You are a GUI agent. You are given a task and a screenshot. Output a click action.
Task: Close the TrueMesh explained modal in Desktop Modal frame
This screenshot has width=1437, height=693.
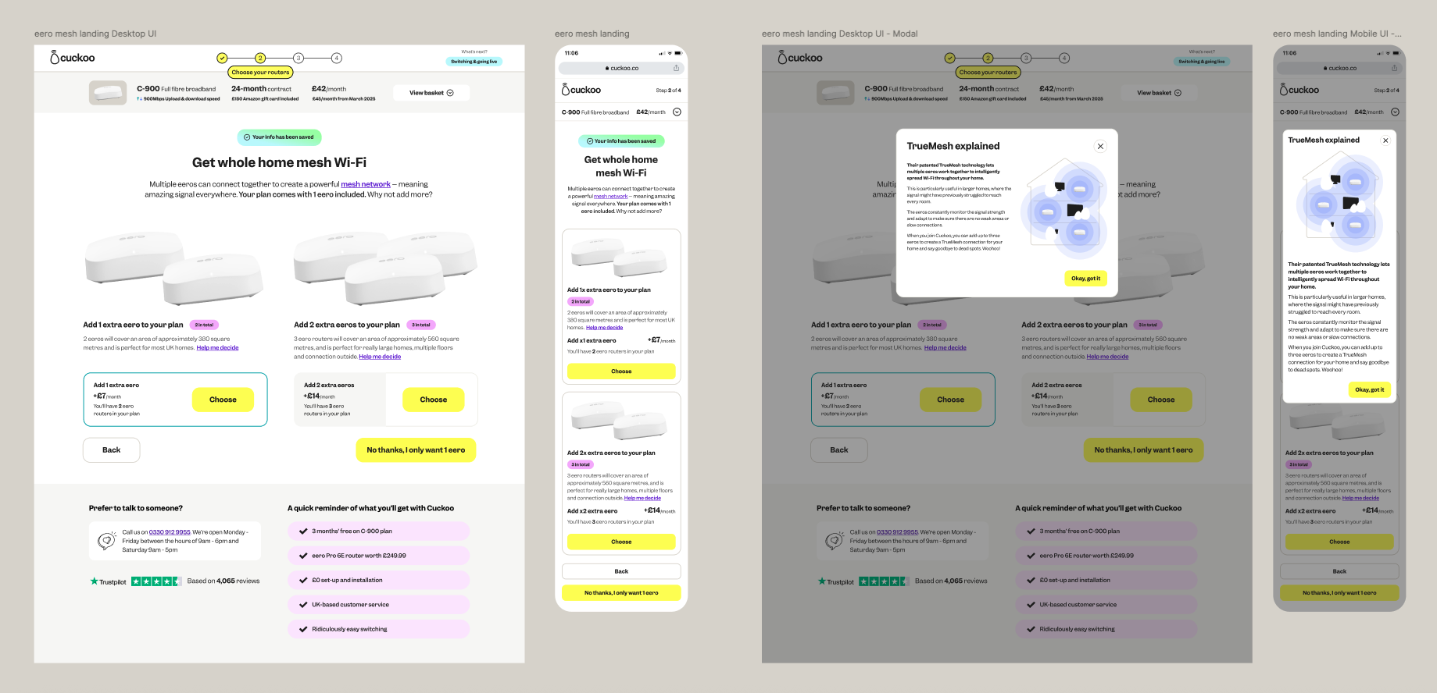[1100, 146]
